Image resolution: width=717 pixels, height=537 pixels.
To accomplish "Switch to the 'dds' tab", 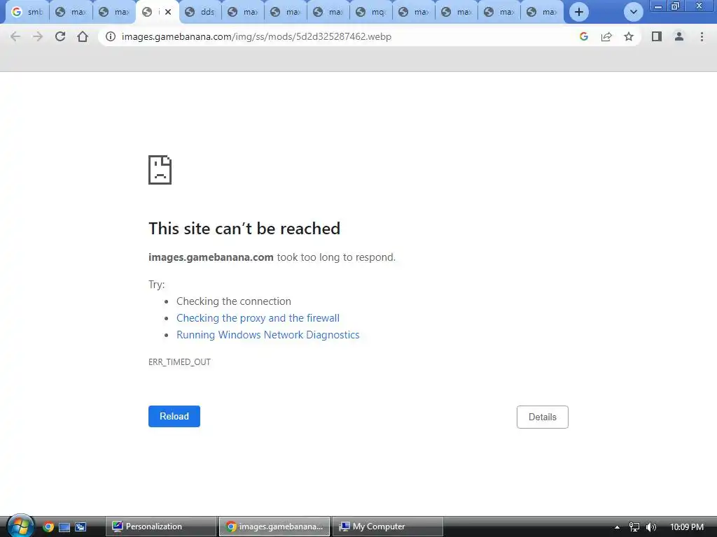I will (x=201, y=12).
